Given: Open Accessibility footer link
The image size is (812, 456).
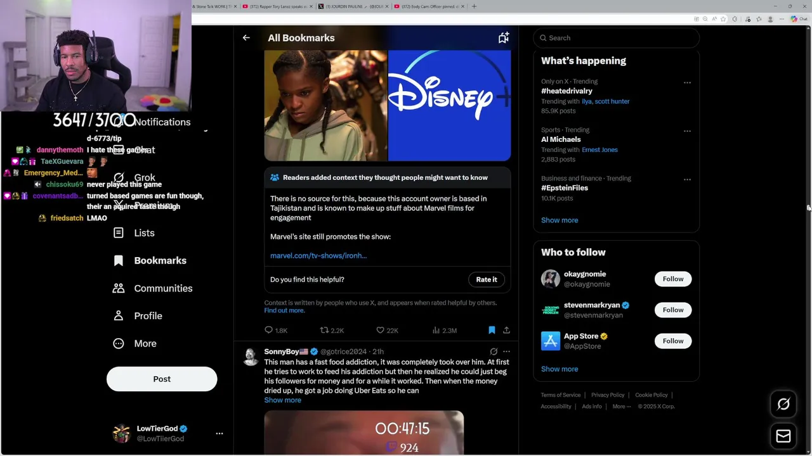Looking at the screenshot, I should tap(556, 407).
